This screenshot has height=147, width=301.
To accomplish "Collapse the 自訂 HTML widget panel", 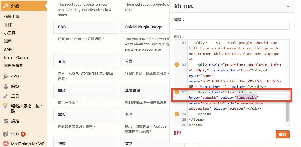I will (288, 6).
